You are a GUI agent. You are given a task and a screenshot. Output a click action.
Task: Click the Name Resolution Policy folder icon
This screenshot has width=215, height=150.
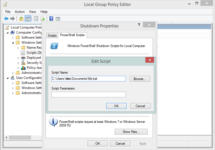pyautogui.click(x=23, y=48)
